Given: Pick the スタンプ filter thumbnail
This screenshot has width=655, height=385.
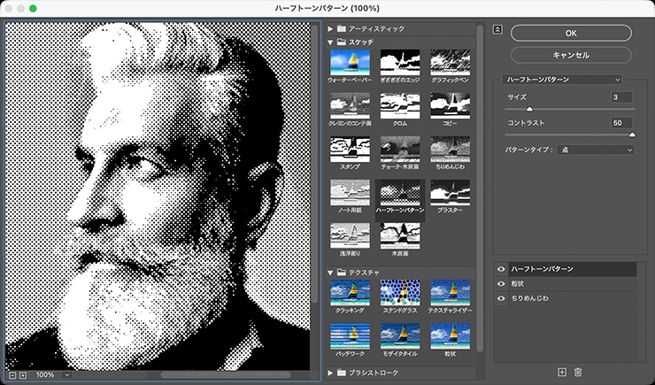Looking at the screenshot, I should (x=349, y=150).
